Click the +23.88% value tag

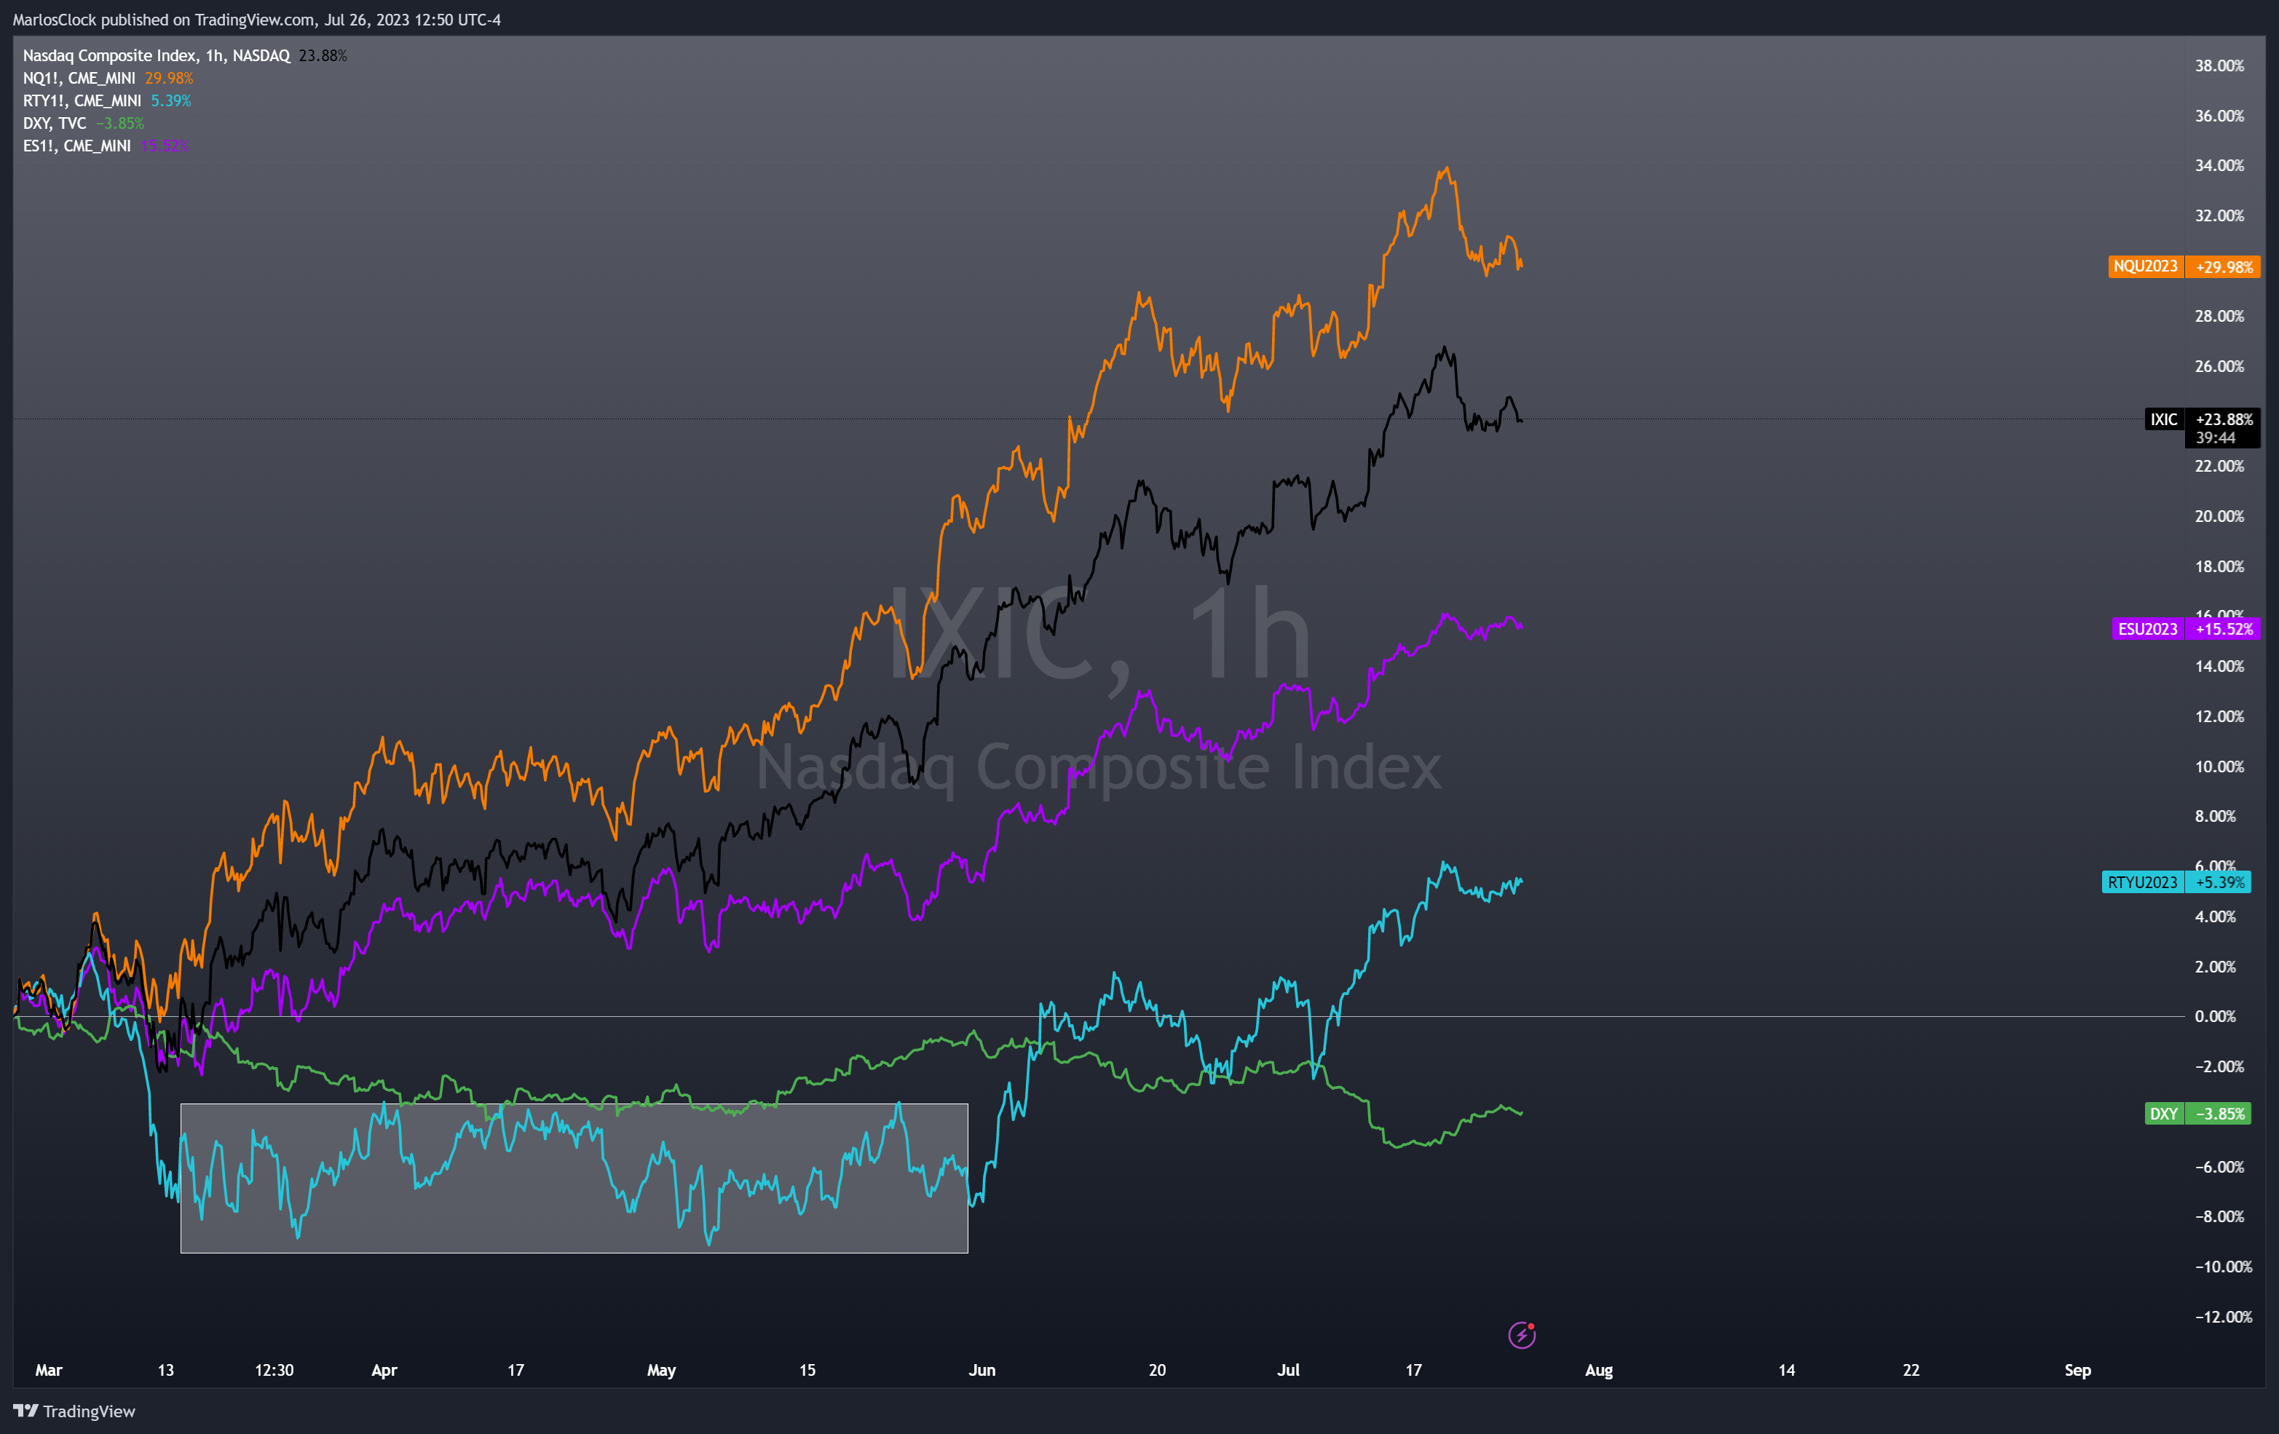coord(2223,419)
